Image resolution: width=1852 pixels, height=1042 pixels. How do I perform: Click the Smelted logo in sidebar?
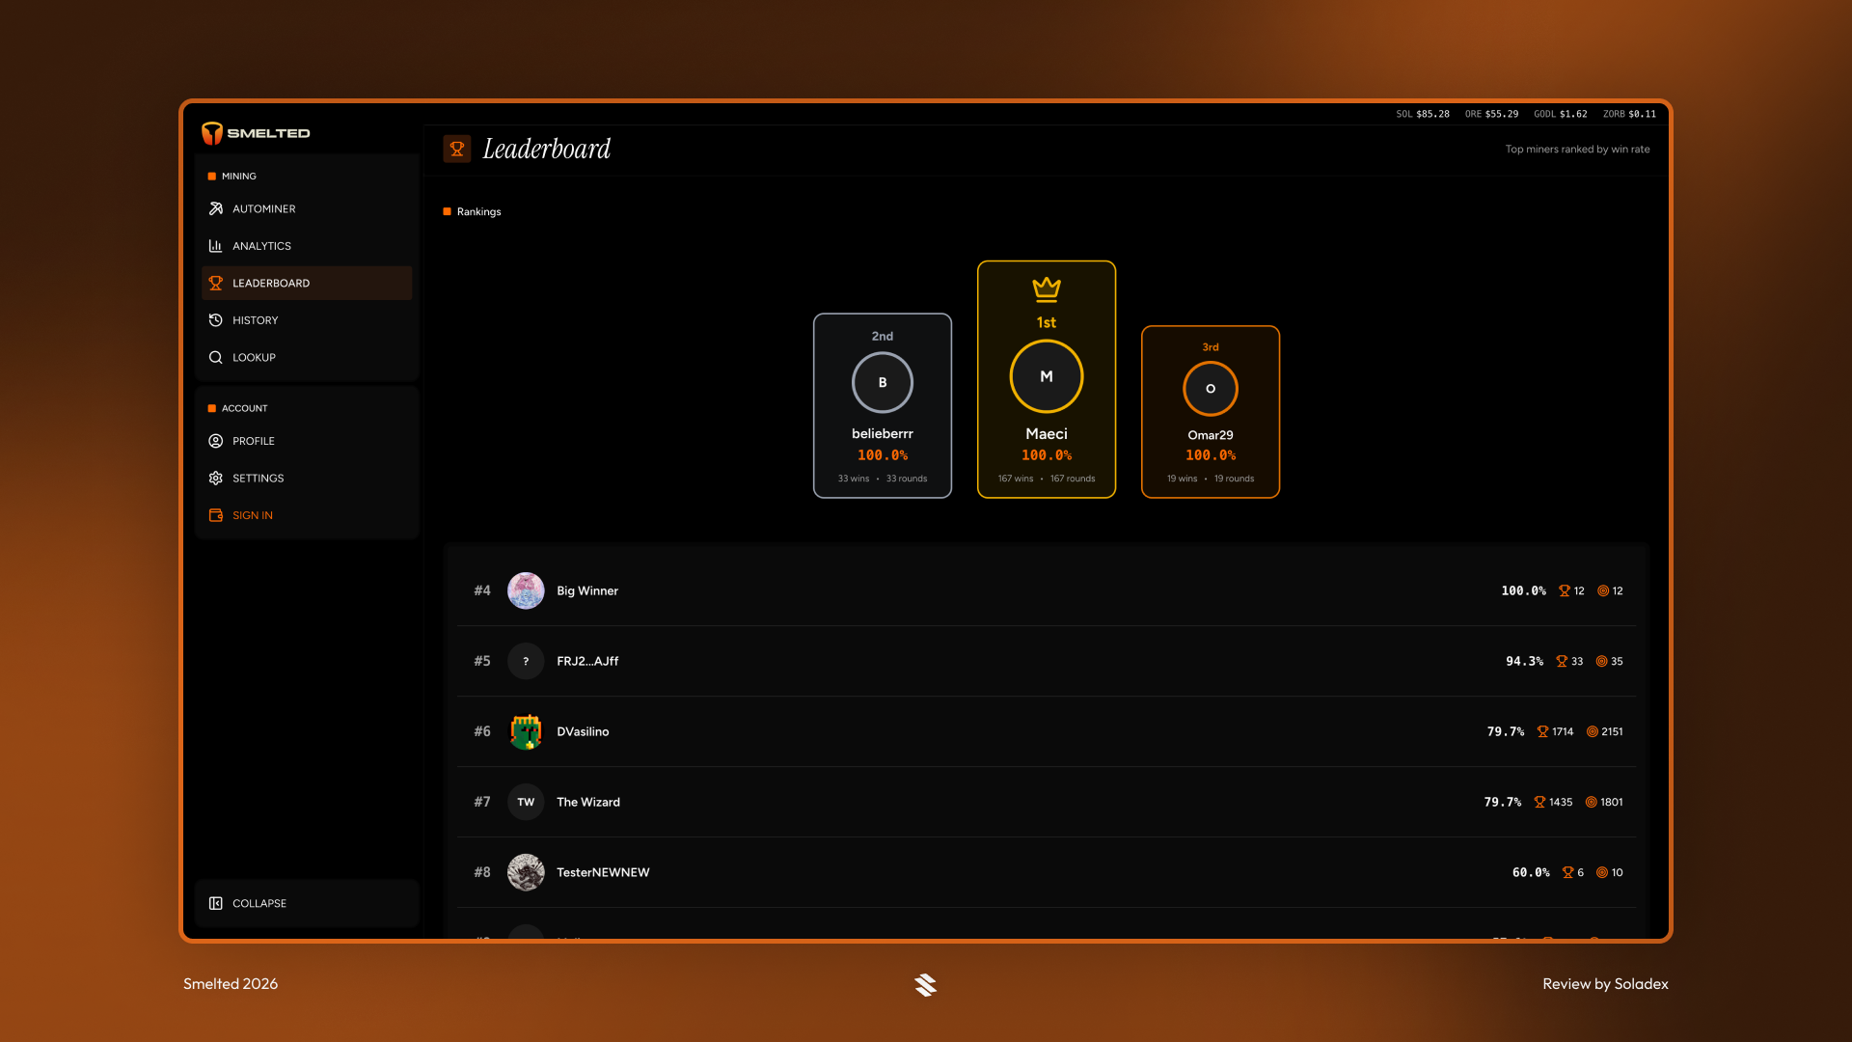click(256, 133)
